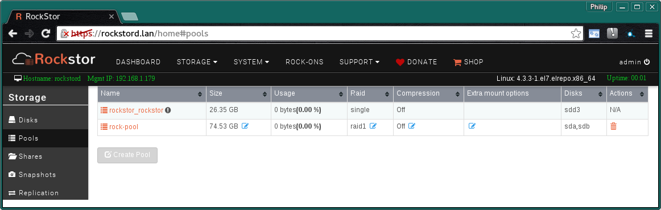
Task: Click the admin power logout icon
Action: click(x=647, y=62)
